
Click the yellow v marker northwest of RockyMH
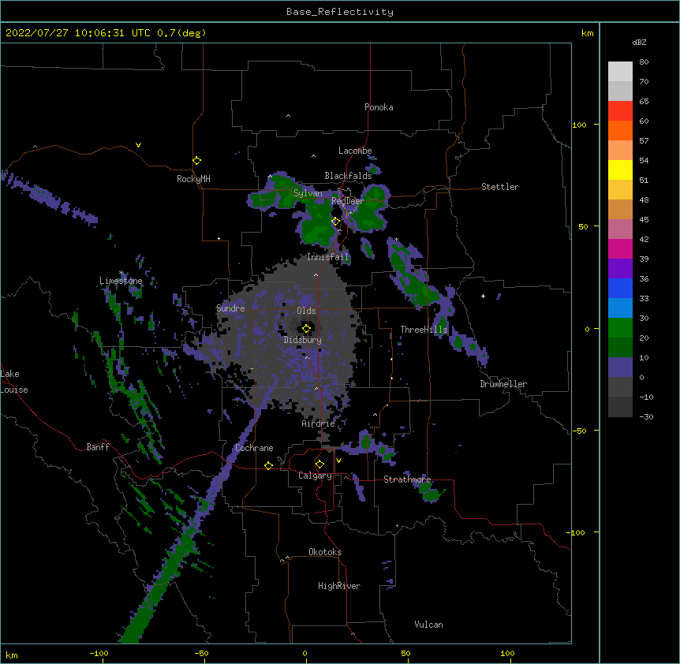(138, 145)
